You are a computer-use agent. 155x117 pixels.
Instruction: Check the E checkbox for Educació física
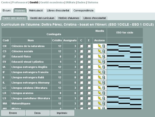[89, 57]
